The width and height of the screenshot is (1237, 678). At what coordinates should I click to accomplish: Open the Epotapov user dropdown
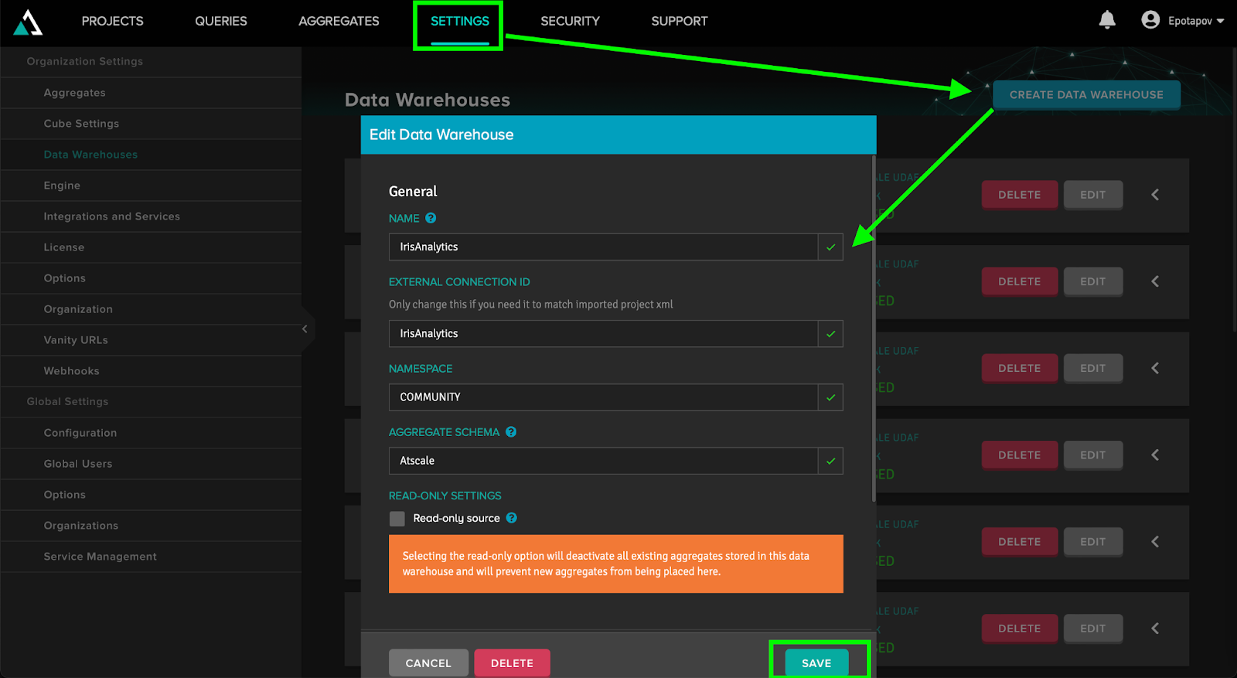pyautogui.click(x=1196, y=21)
